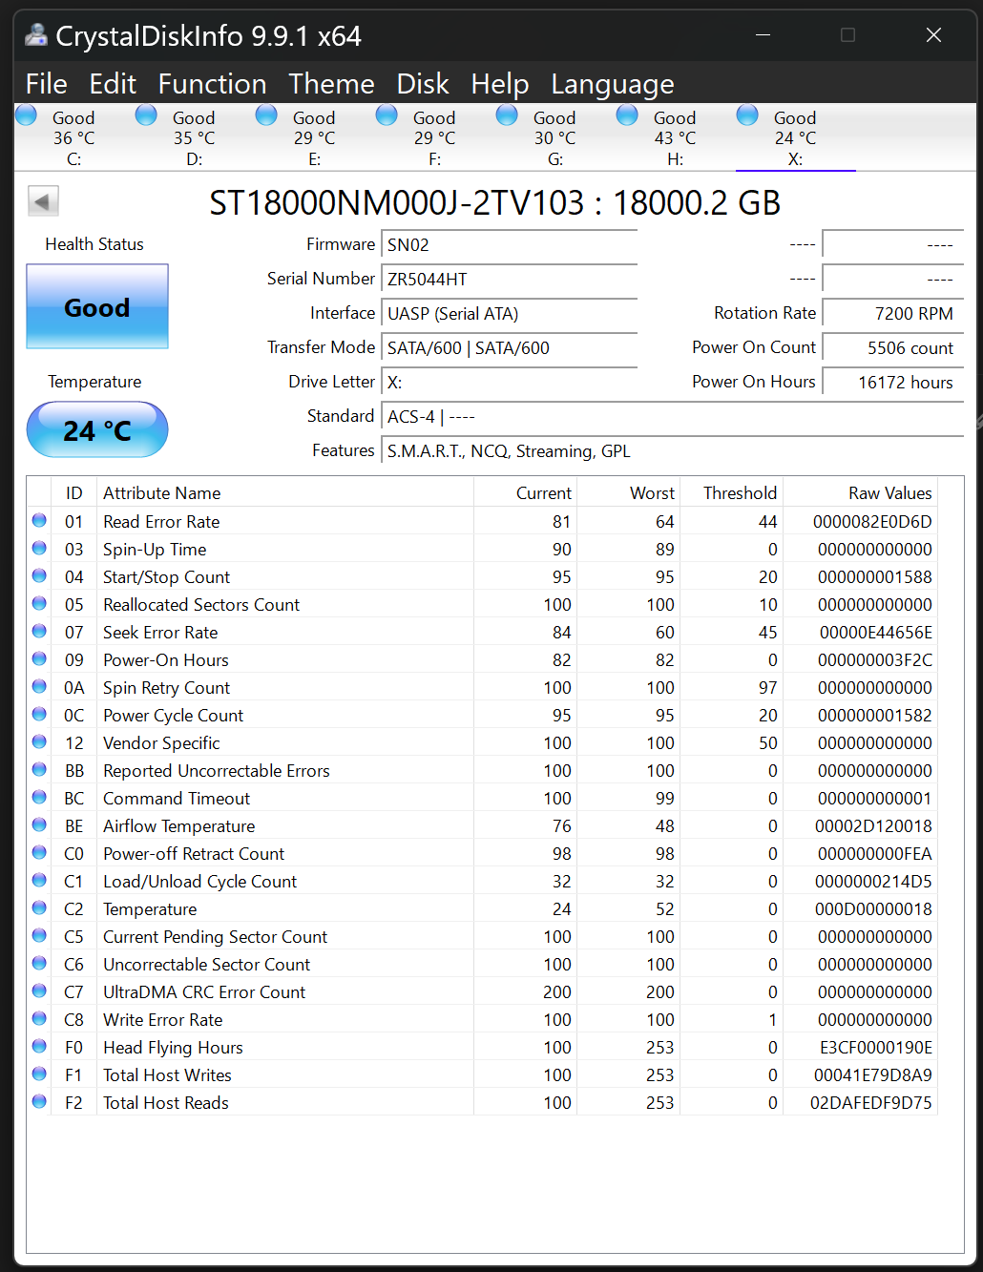Click status icon for Load/Unload Cycle Count
983x1272 pixels.
pos(39,880)
